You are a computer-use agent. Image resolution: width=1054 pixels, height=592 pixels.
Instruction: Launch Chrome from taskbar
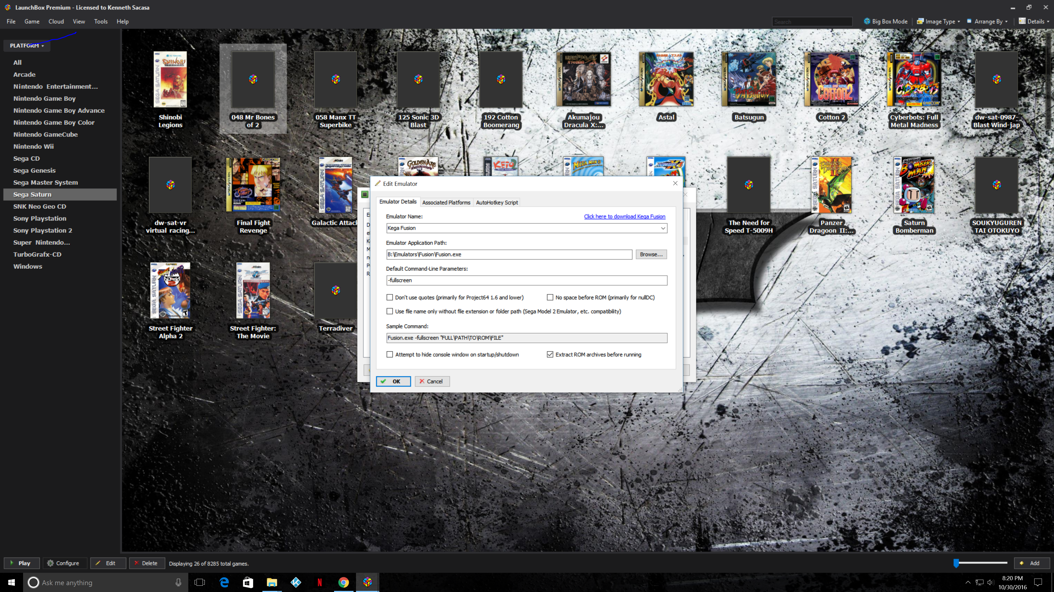[344, 582]
